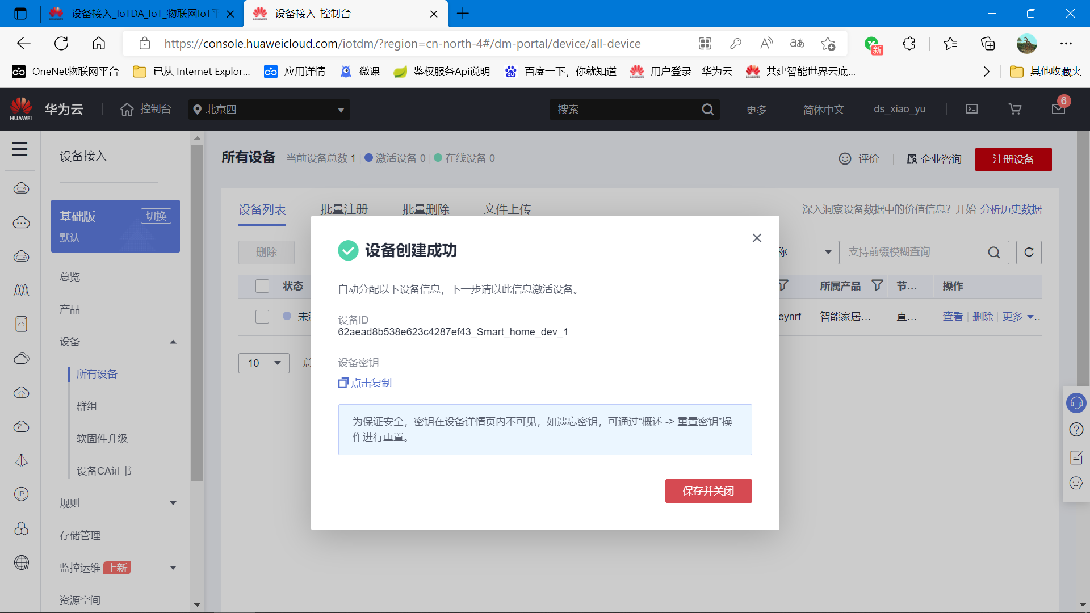Open console home (控制台) icon
Screen dimensions: 1090x613
tap(127, 109)
